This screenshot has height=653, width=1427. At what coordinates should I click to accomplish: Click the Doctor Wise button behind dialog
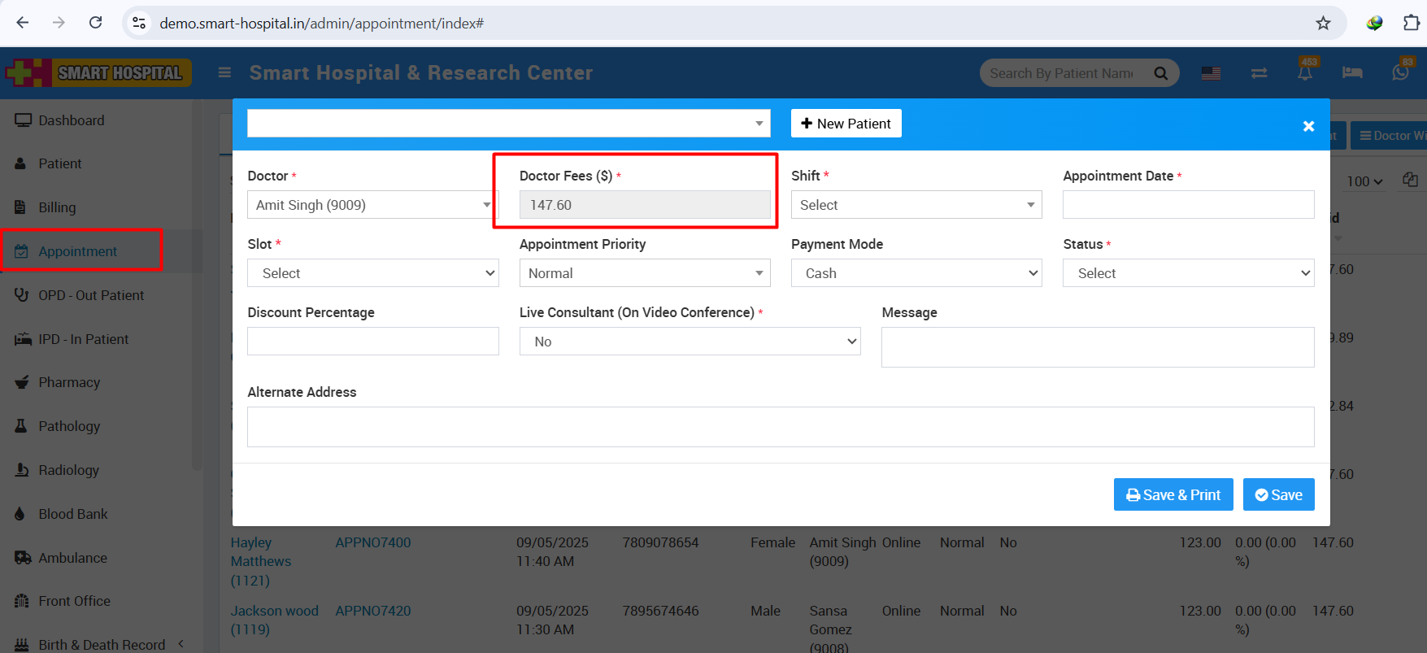coord(1389,136)
